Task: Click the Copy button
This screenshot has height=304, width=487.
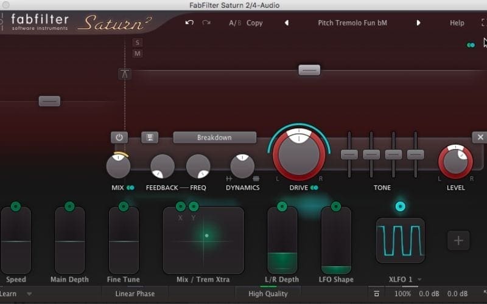Action: point(254,23)
